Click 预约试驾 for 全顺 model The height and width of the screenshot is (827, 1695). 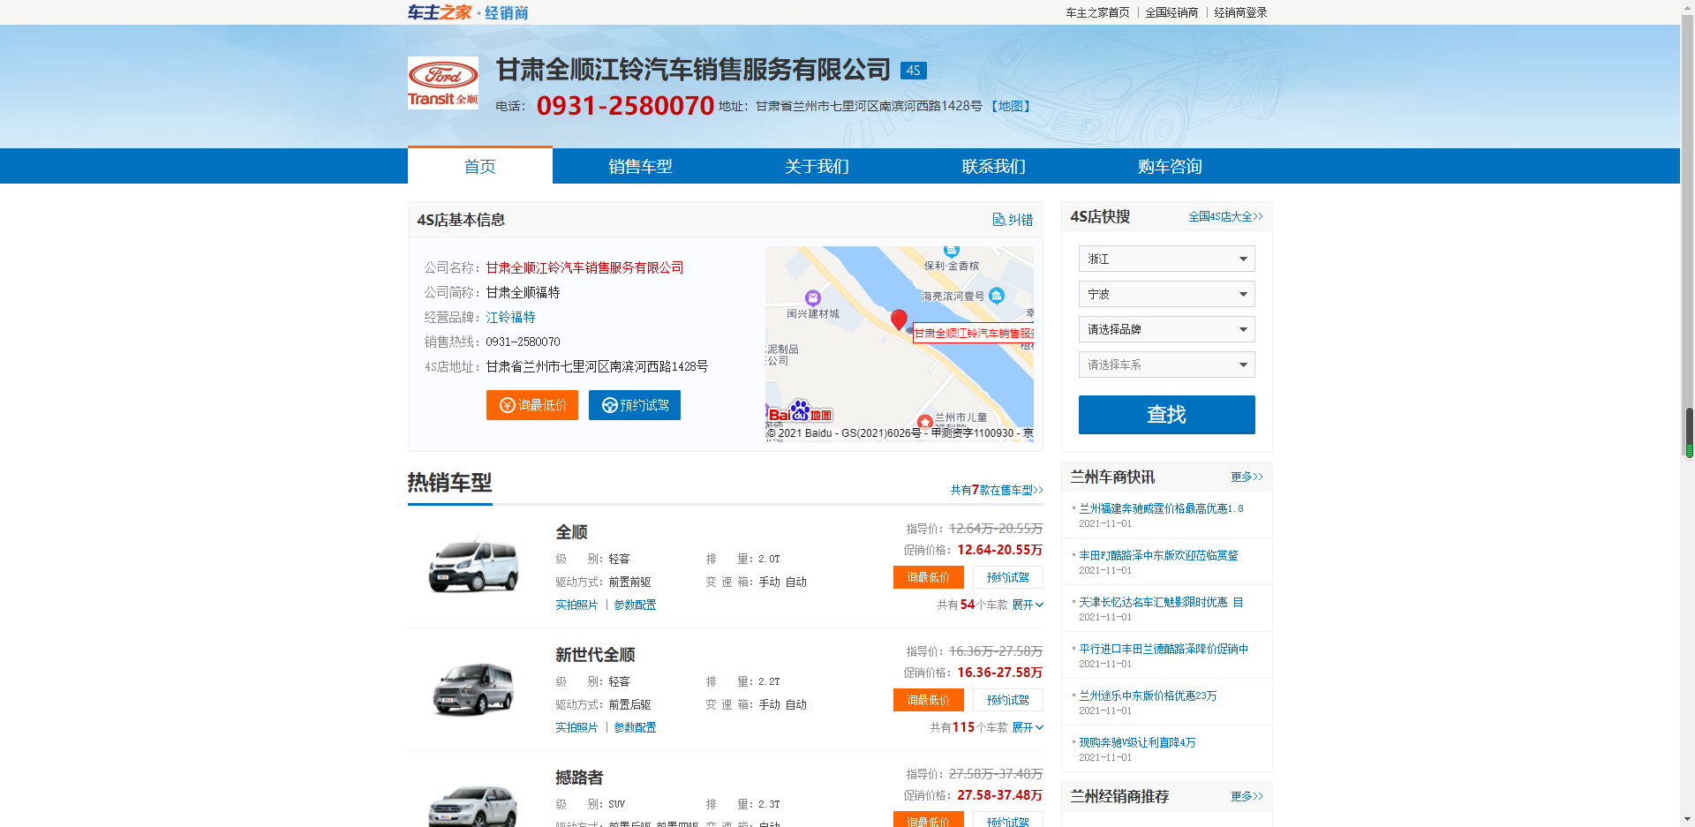tap(1008, 577)
